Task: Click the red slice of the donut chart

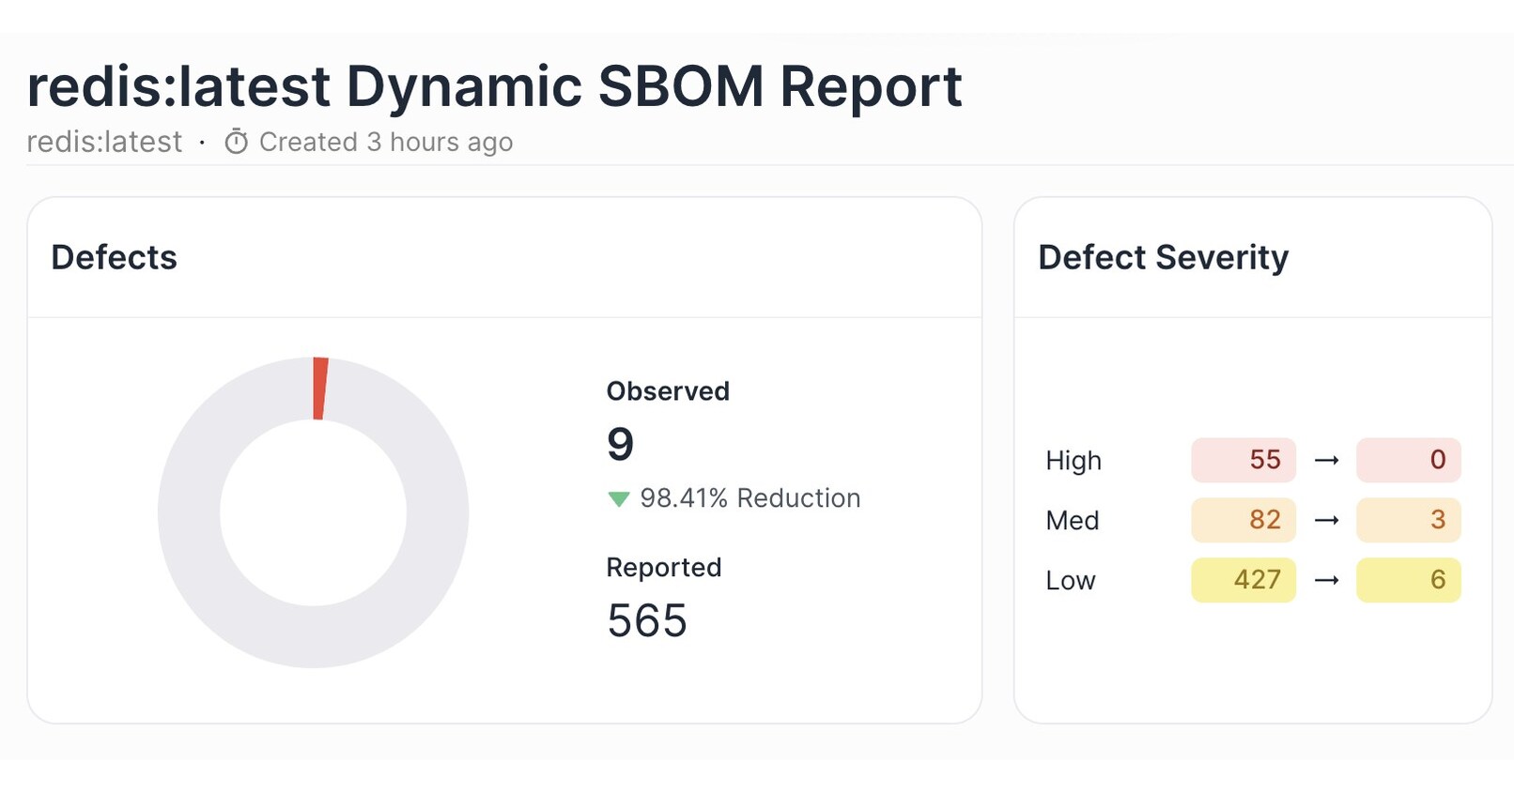Action: [319, 388]
